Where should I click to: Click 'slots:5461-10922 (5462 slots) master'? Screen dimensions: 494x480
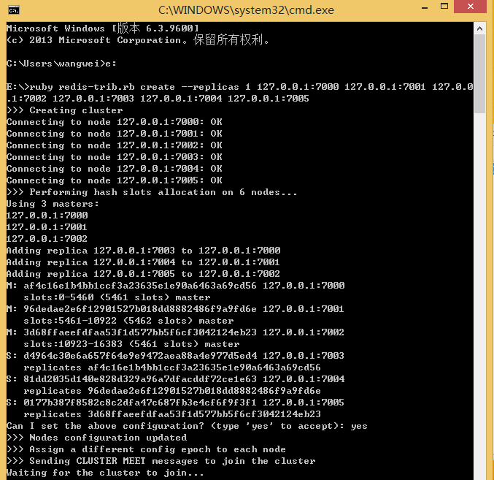(x=128, y=321)
